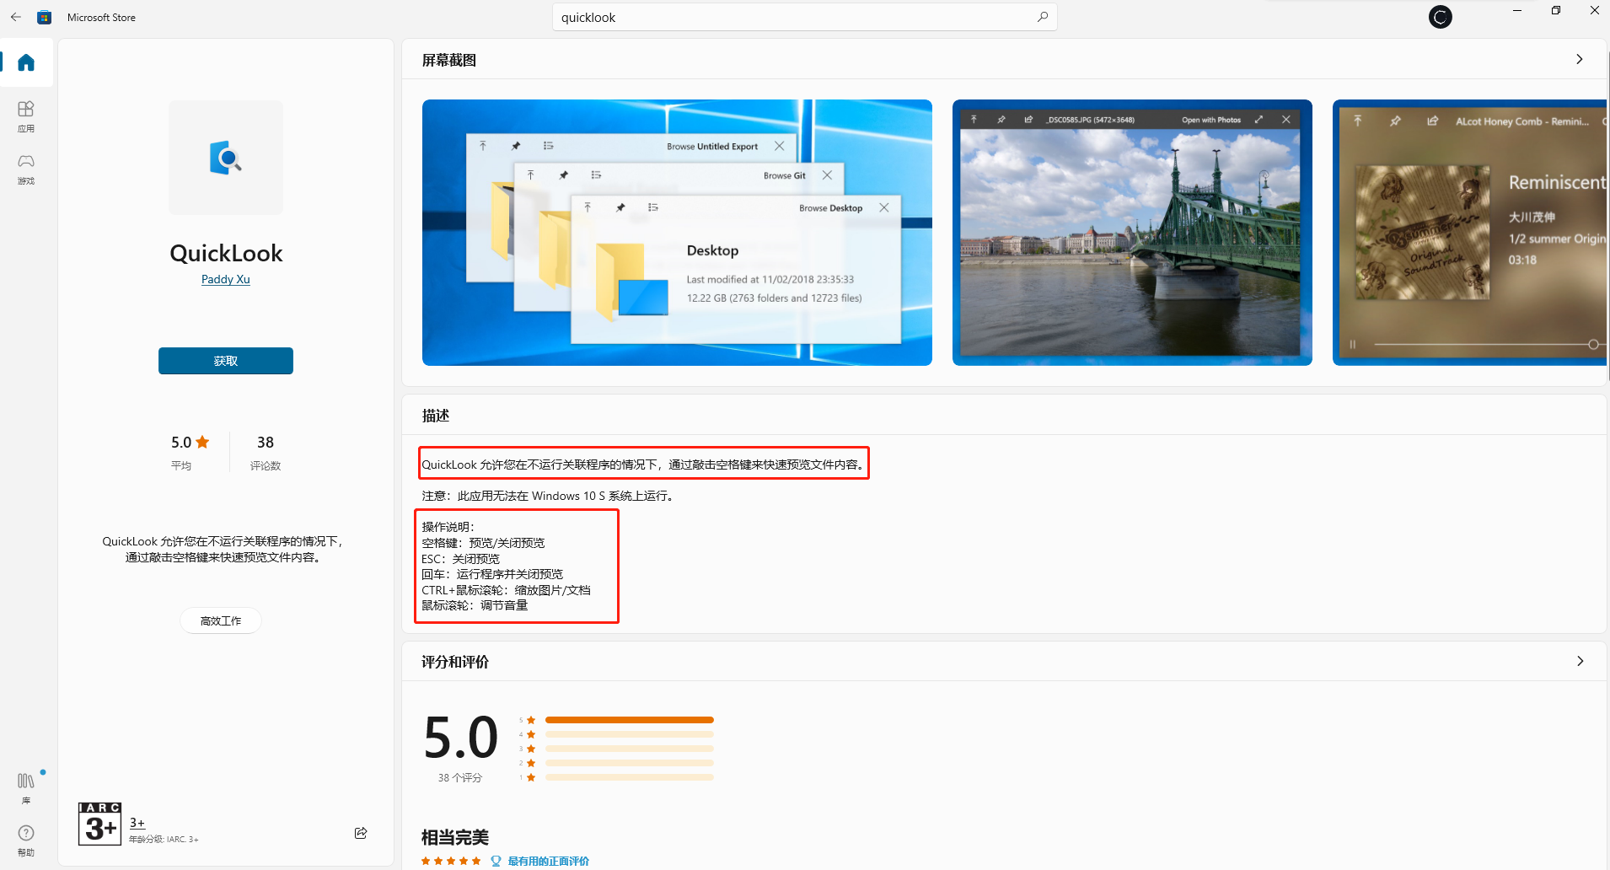Click the 38 评论数 review count
Viewport: 1610px width, 870px height.
pos(266,453)
